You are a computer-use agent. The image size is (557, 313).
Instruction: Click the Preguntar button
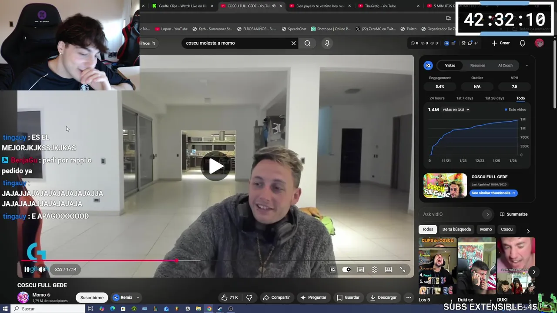313,298
